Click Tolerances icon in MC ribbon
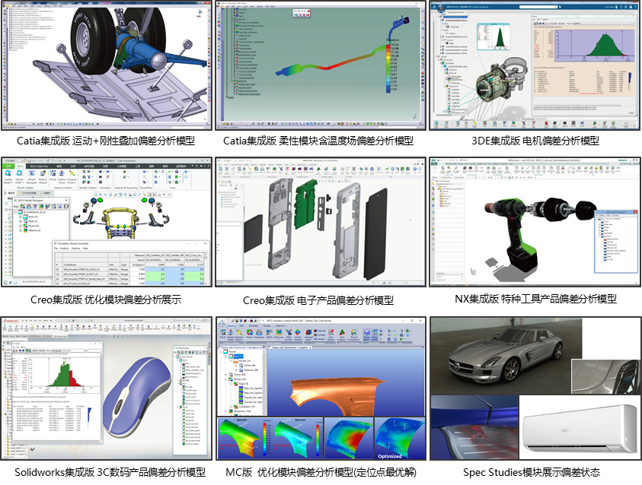This screenshot has width=642, height=485. click(x=259, y=334)
